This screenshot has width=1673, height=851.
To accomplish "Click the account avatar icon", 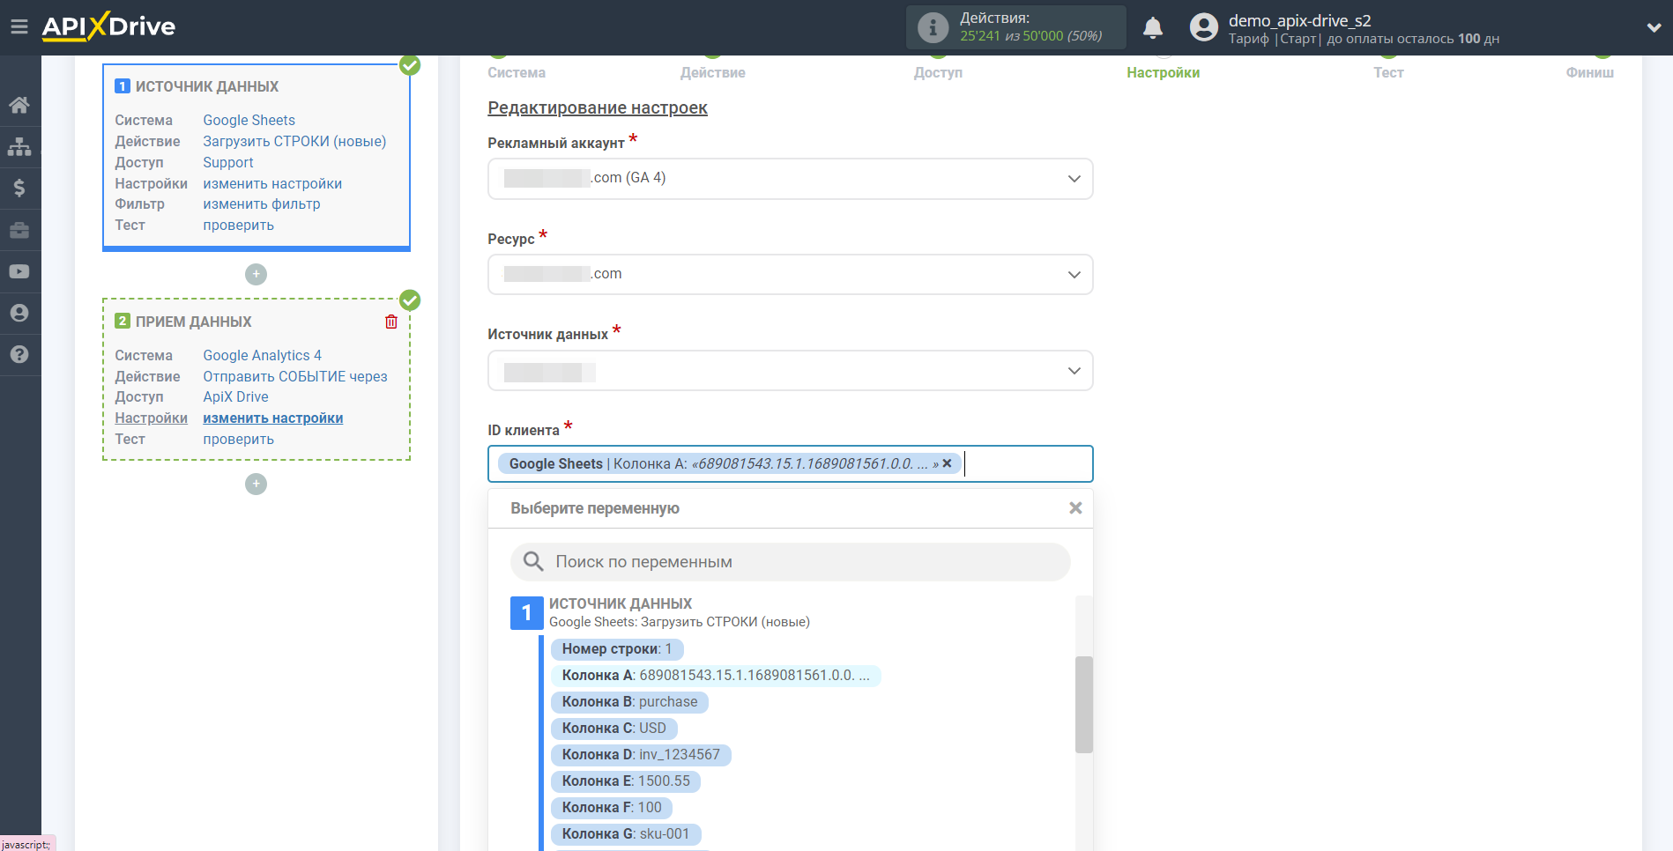I will [1204, 27].
